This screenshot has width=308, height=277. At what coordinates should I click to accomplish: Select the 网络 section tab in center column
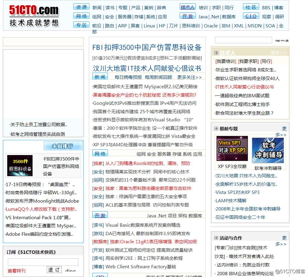tap(100, 154)
